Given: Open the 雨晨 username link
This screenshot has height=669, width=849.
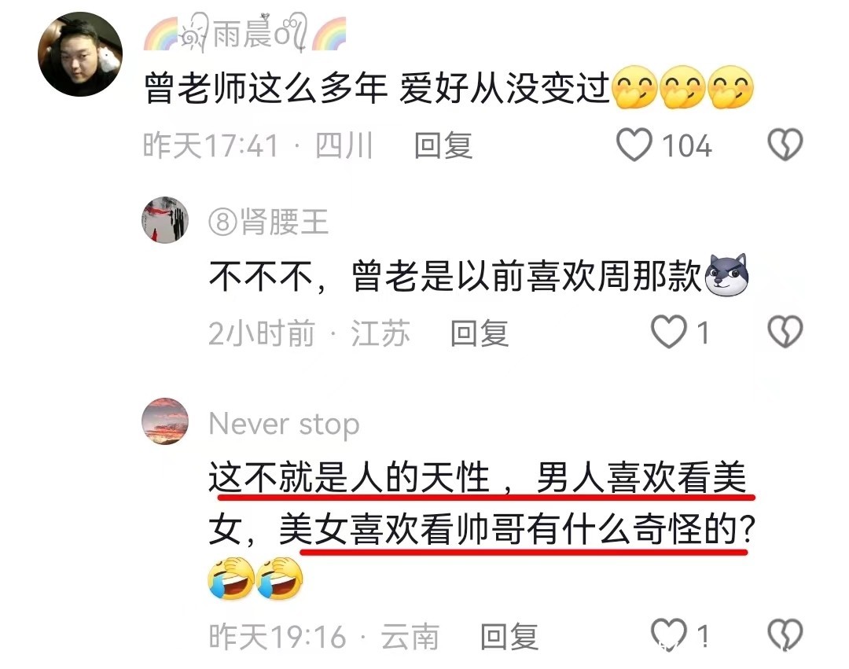Looking at the screenshot, I should coord(244,33).
